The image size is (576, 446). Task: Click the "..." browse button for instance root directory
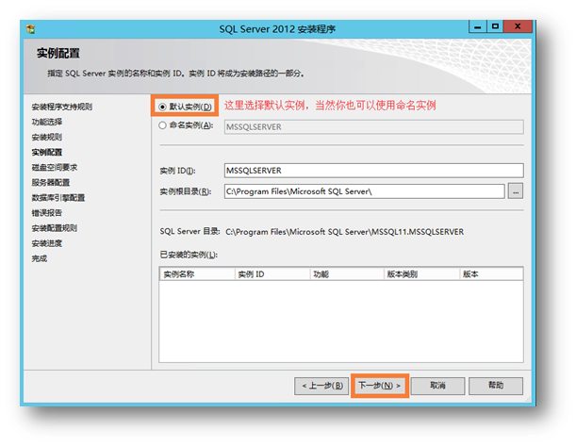(515, 191)
